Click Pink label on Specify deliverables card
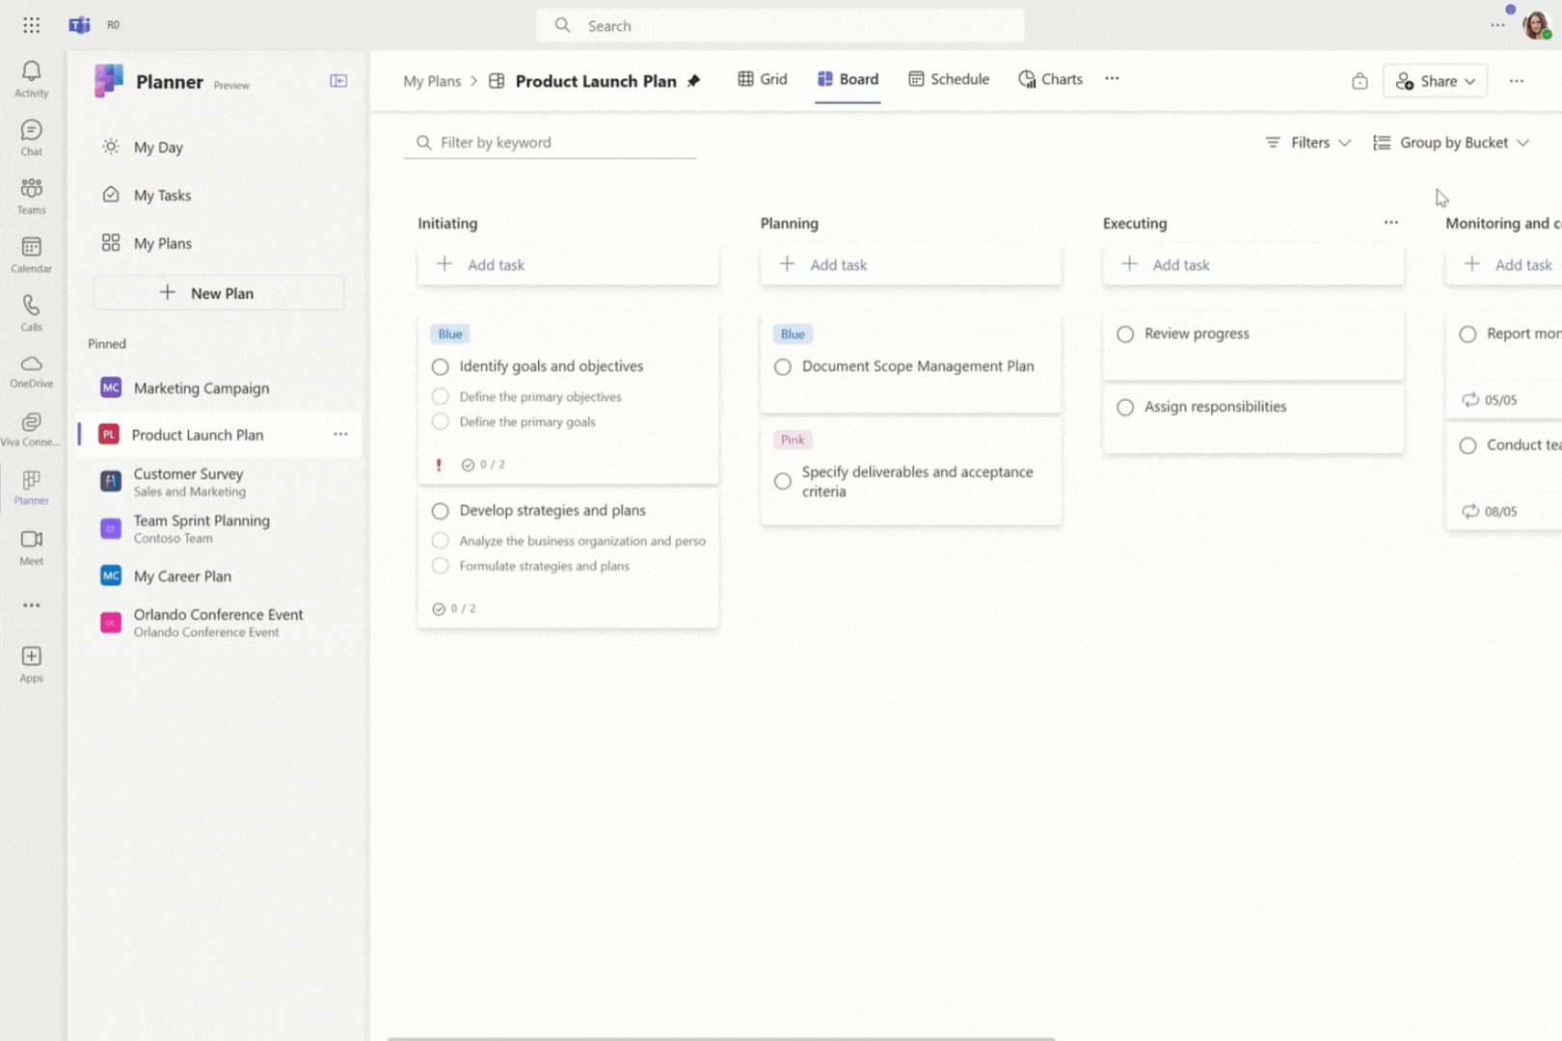The height and width of the screenshot is (1041, 1562). click(793, 440)
